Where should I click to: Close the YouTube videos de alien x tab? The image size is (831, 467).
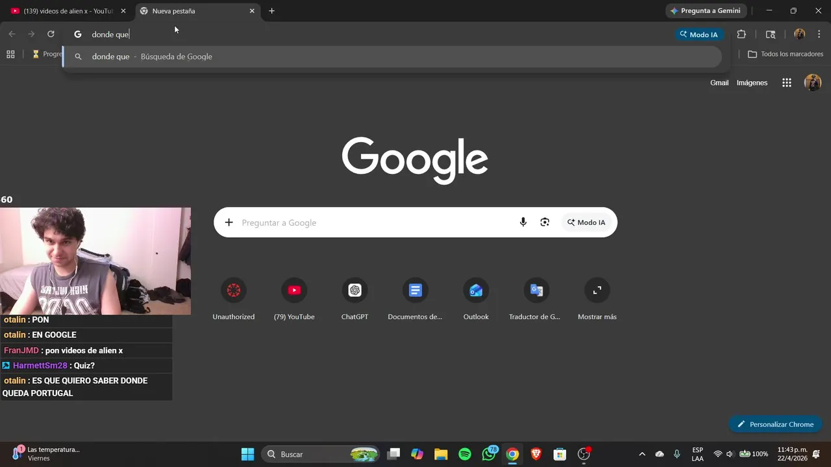pos(123,11)
